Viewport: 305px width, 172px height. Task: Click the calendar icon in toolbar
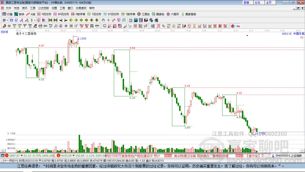pos(130,20)
